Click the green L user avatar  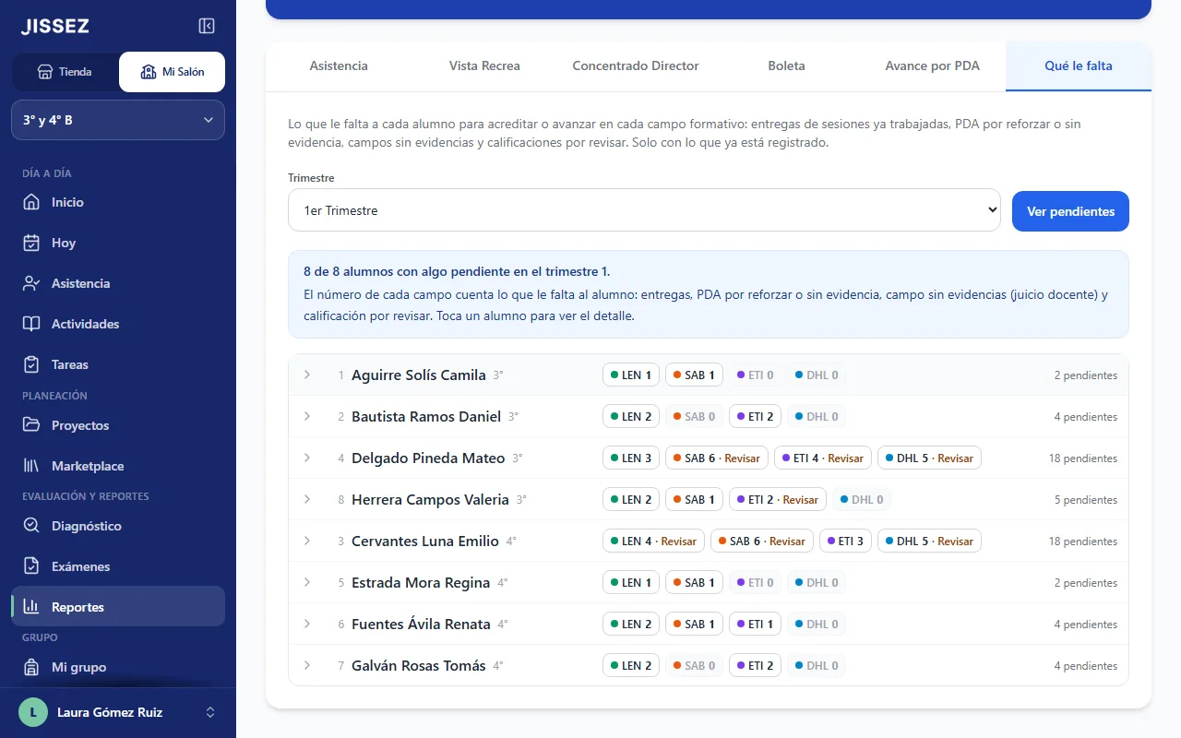point(33,712)
